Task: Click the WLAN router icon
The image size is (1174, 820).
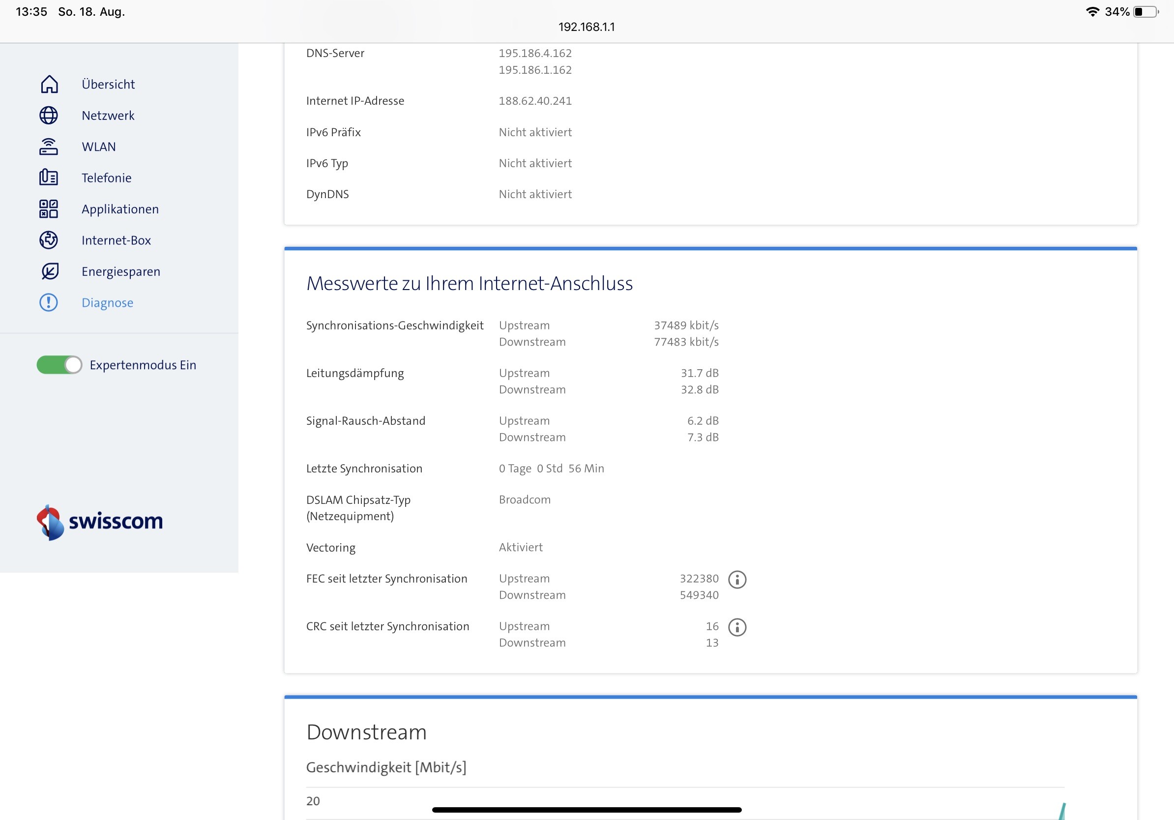Action: (x=49, y=146)
